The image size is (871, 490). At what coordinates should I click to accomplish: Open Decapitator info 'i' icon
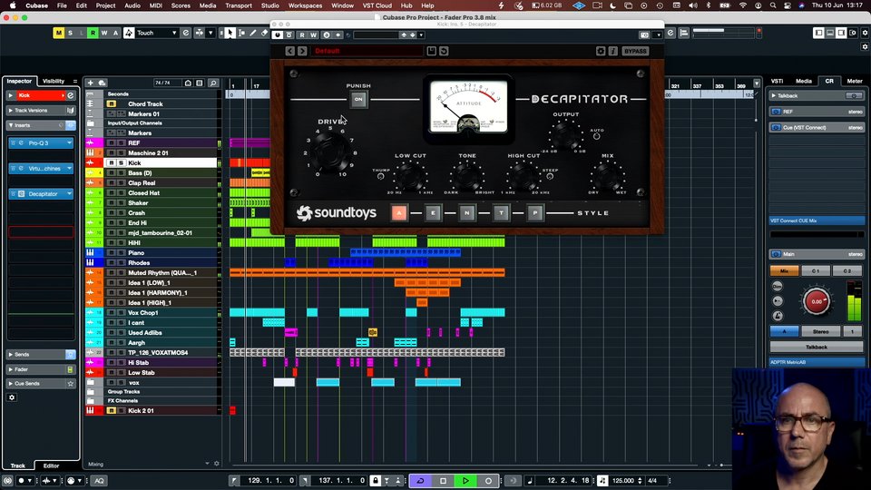[x=612, y=51]
